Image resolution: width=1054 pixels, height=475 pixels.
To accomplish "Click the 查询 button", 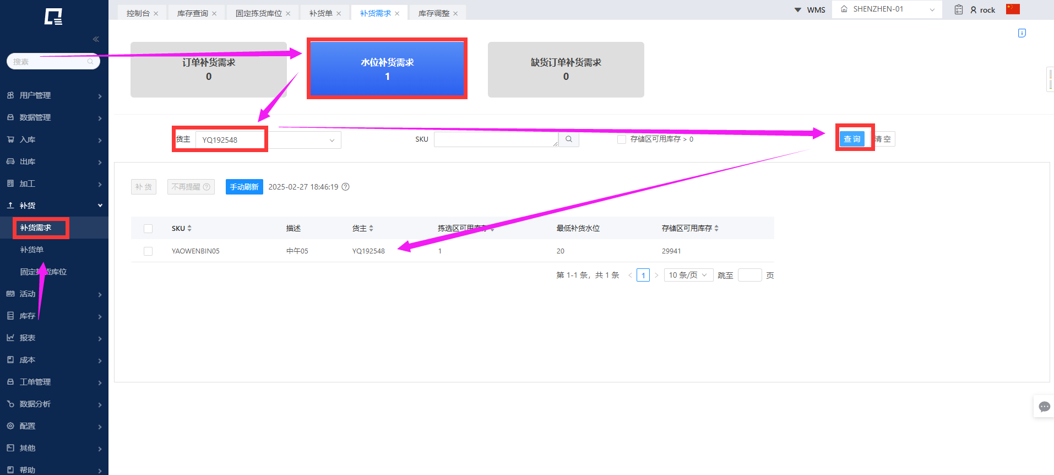I will [x=852, y=139].
